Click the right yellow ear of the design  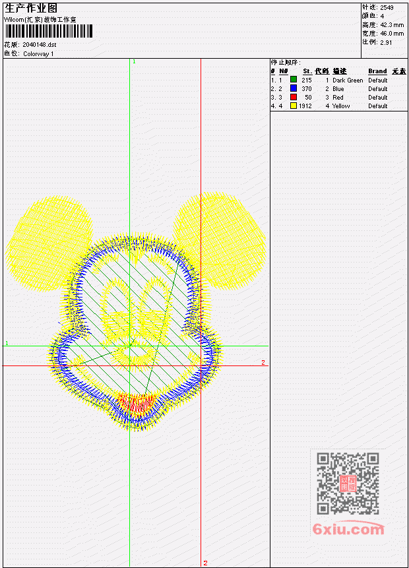point(220,241)
